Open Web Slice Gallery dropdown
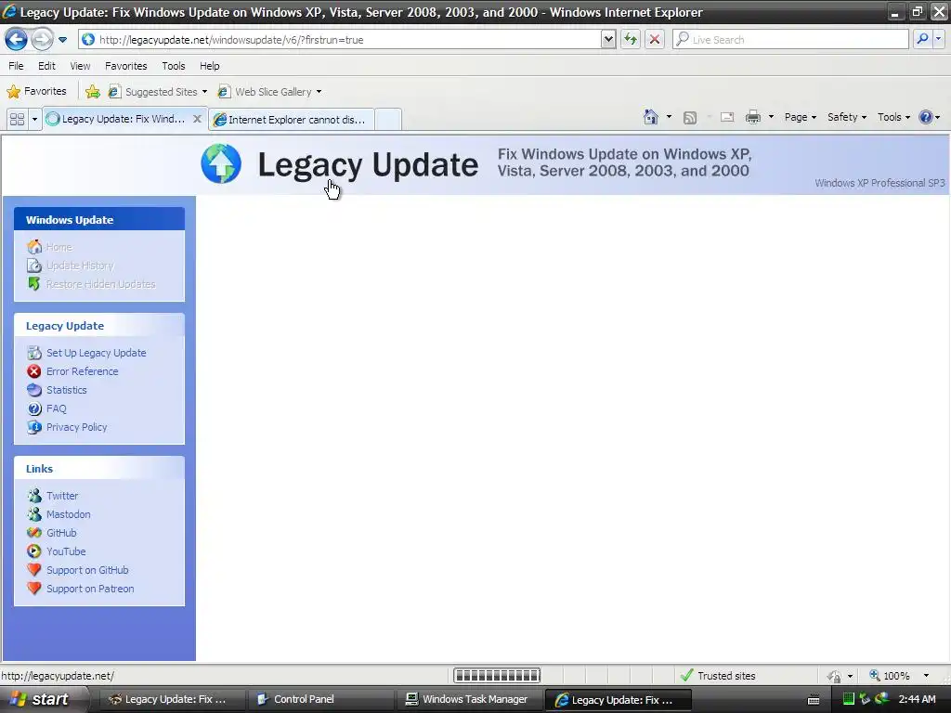This screenshot has width=951, height=713. click(x=270, y=92)
